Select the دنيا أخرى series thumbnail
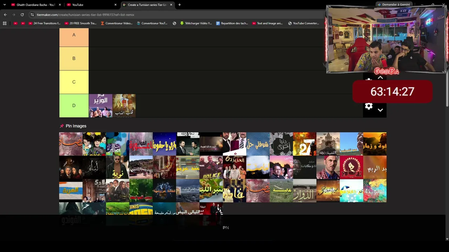The width and height of the screenshot is (449, 252). [x=281, y=144]
